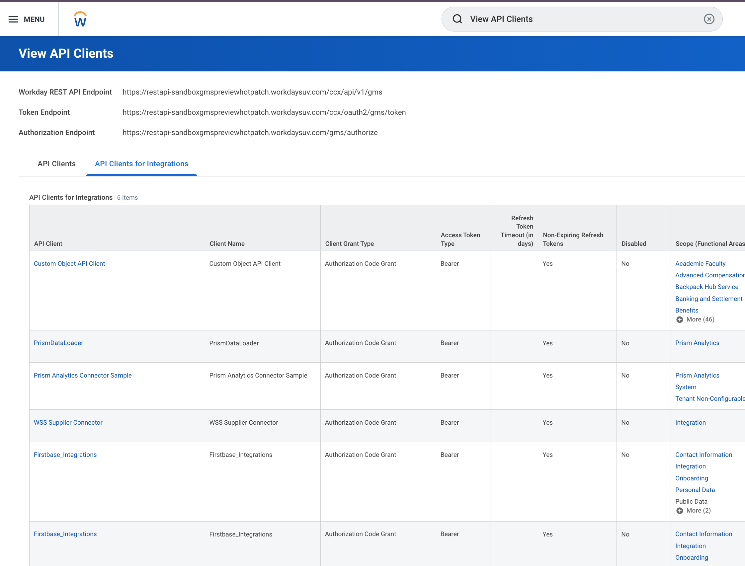Click the Client Grant Type column header

[x=349, y=244]
